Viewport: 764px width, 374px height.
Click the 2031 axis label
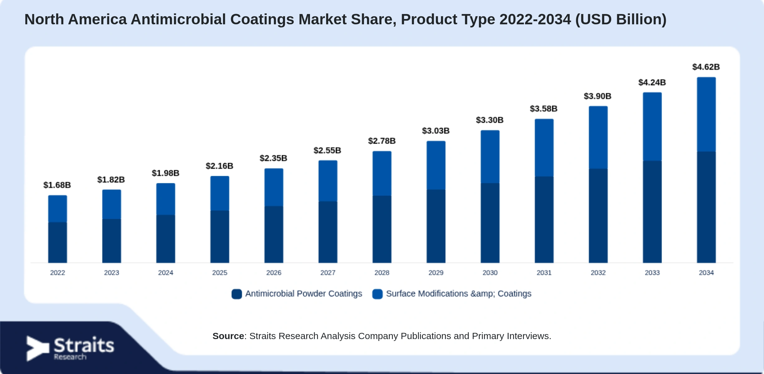coord(544,273)
